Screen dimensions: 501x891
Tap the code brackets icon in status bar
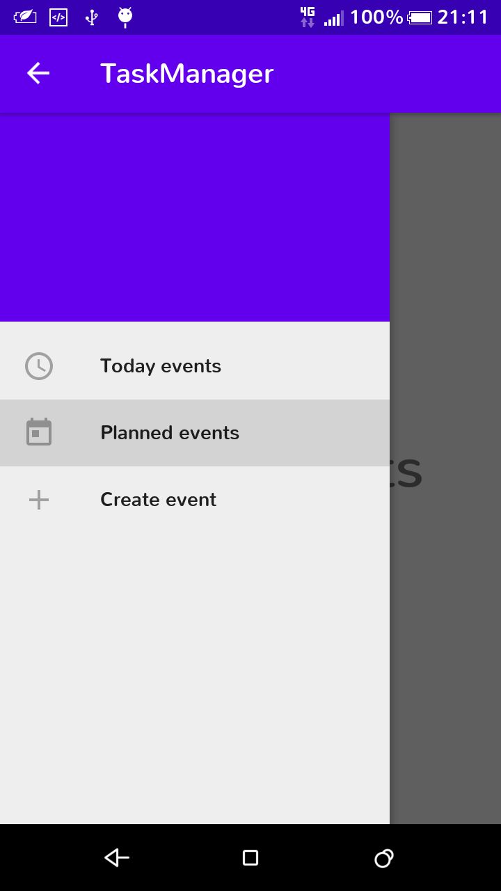pos(58,17)
